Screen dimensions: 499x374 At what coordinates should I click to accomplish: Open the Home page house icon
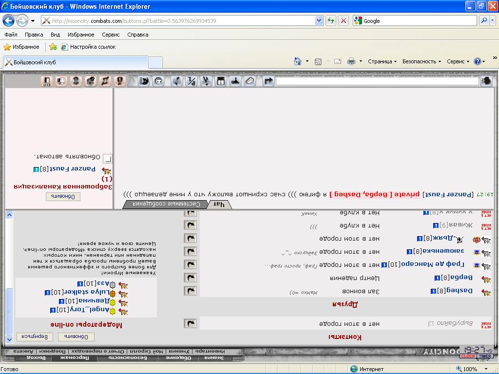point(298,61)
